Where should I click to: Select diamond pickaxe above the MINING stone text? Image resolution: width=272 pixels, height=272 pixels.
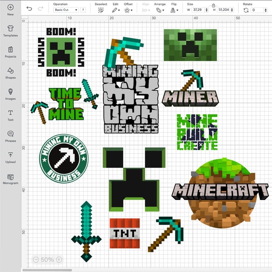pyautogui.click(x=123, y=53)
